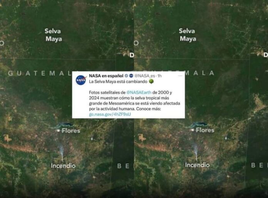Open the @NASAEarth mention

(139, 93)
